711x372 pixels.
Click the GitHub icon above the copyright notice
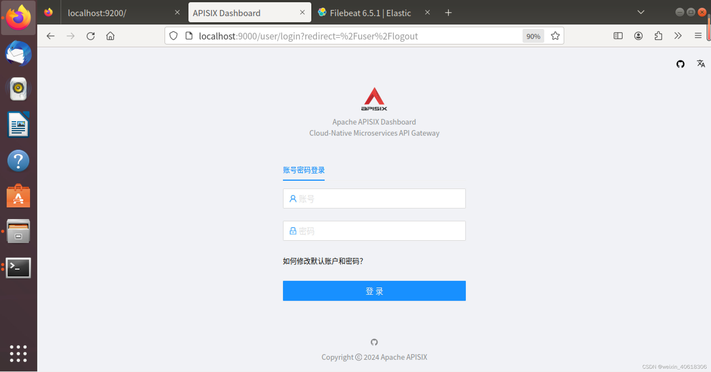374,342
